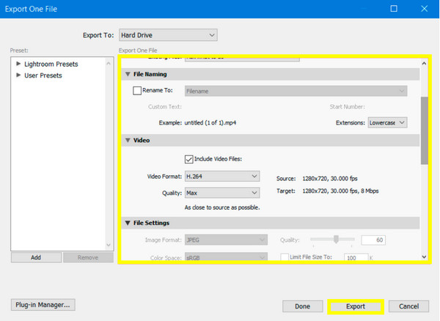Expand the User Presets tree item
The image size is (440, 321).
[x=18, y=75]
